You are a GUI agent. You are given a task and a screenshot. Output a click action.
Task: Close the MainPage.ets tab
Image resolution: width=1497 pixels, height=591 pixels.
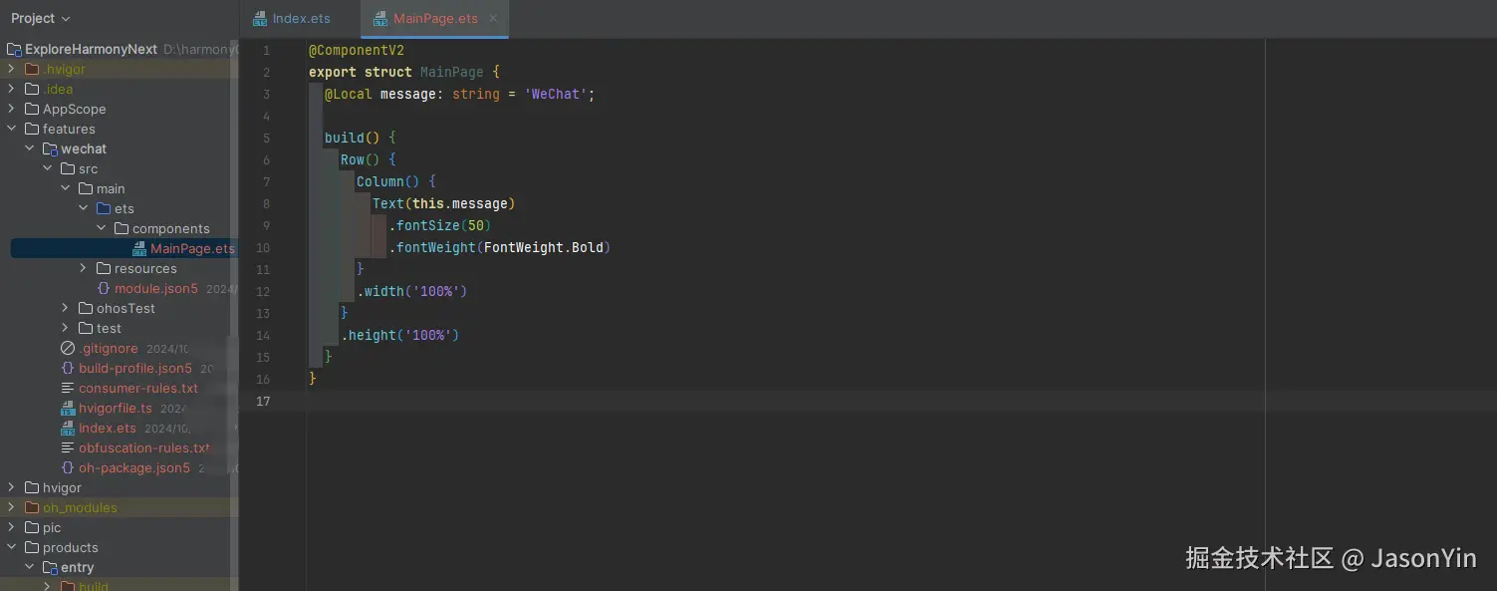[x=493, y=18]
